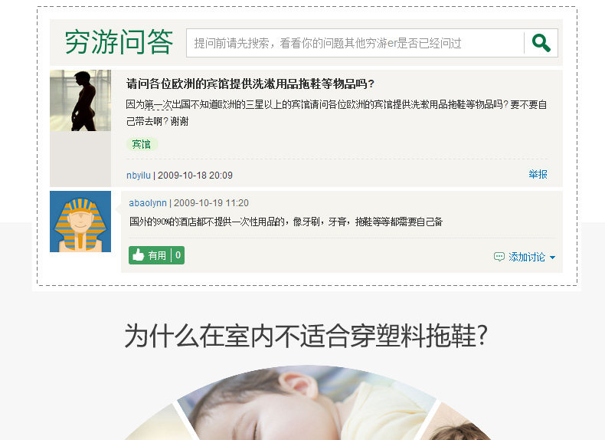Click the thumbs-up icon on 有用
This screenshot has width=605, height=440.
[138, 255]
